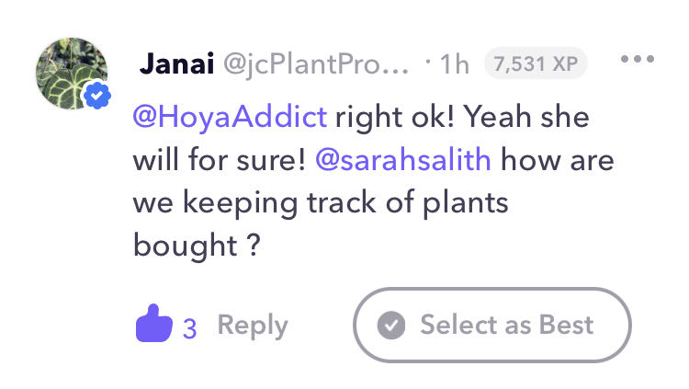Open the @HoyaAddict mention

230,117
